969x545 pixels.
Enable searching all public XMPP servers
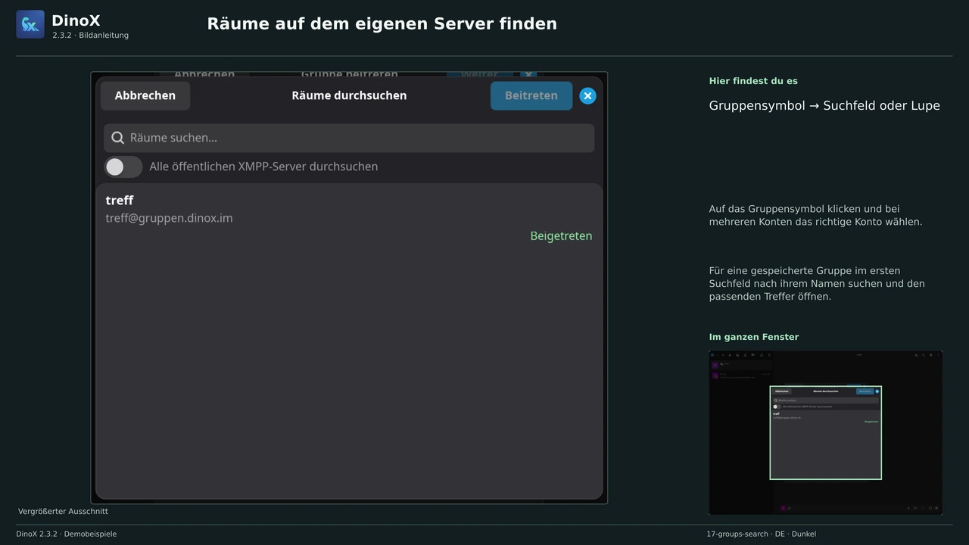123,167
